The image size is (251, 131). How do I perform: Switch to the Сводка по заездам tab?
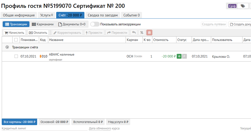[x=103, y=15]
